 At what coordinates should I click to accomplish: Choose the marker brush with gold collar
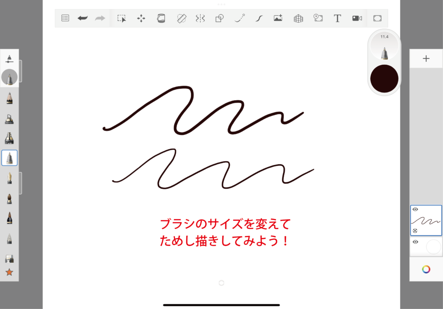[x=10, y=138]
